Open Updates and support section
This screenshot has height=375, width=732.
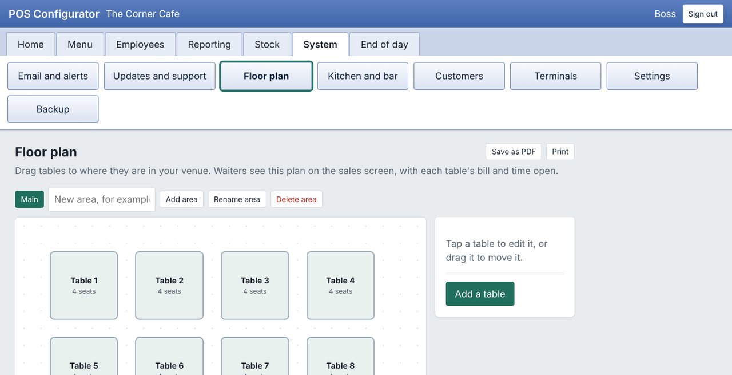click(160, 76)
